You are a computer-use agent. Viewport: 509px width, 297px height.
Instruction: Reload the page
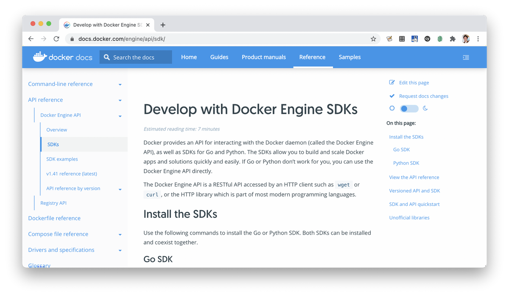pos(56,39)
